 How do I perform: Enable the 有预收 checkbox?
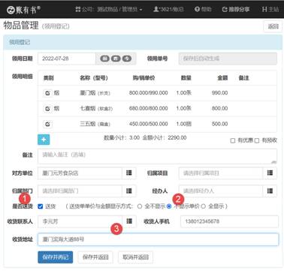tap(257, 140)
